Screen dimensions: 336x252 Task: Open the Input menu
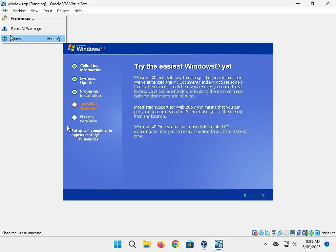click(x=48, y=11)
